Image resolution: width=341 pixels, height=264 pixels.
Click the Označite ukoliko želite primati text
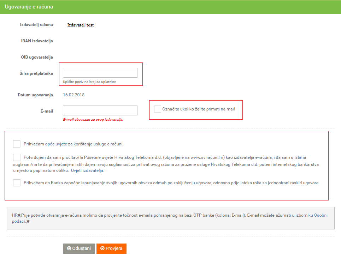pyautogui.click(x=199, y=109)
